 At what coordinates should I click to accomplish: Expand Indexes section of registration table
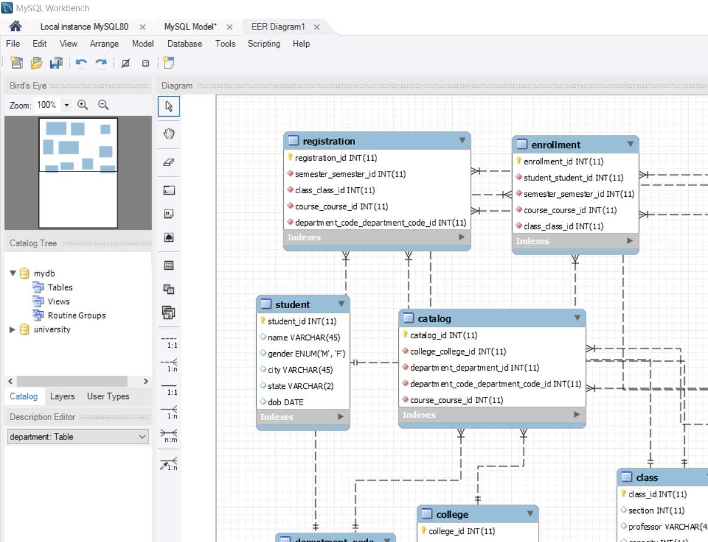coord(462,237)
